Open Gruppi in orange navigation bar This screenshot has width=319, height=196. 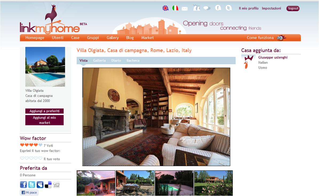[x=93, y=38]
